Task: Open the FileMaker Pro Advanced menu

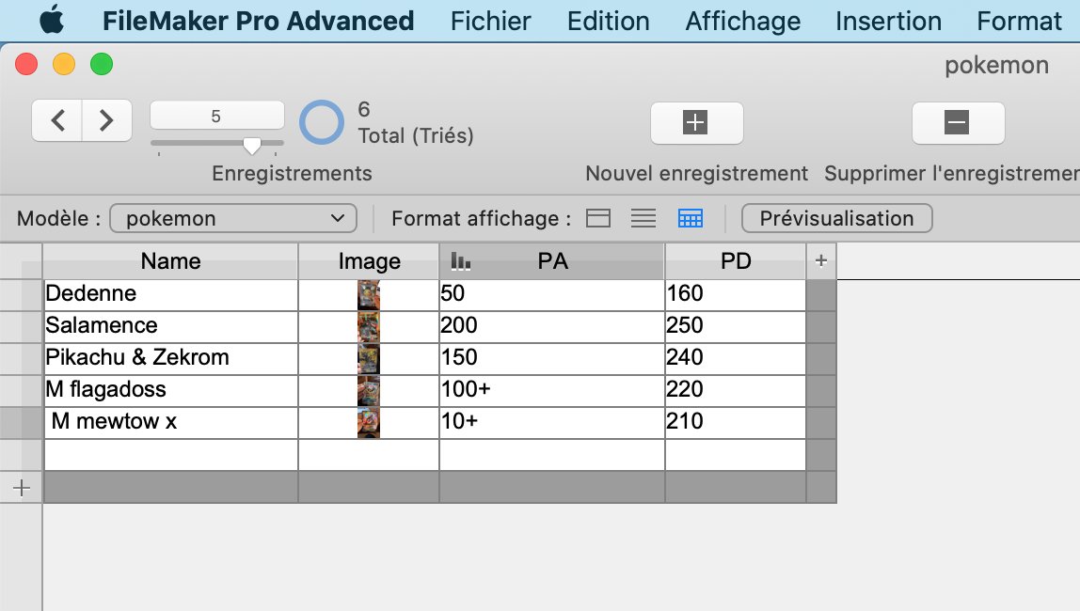Action: (259, 21)
